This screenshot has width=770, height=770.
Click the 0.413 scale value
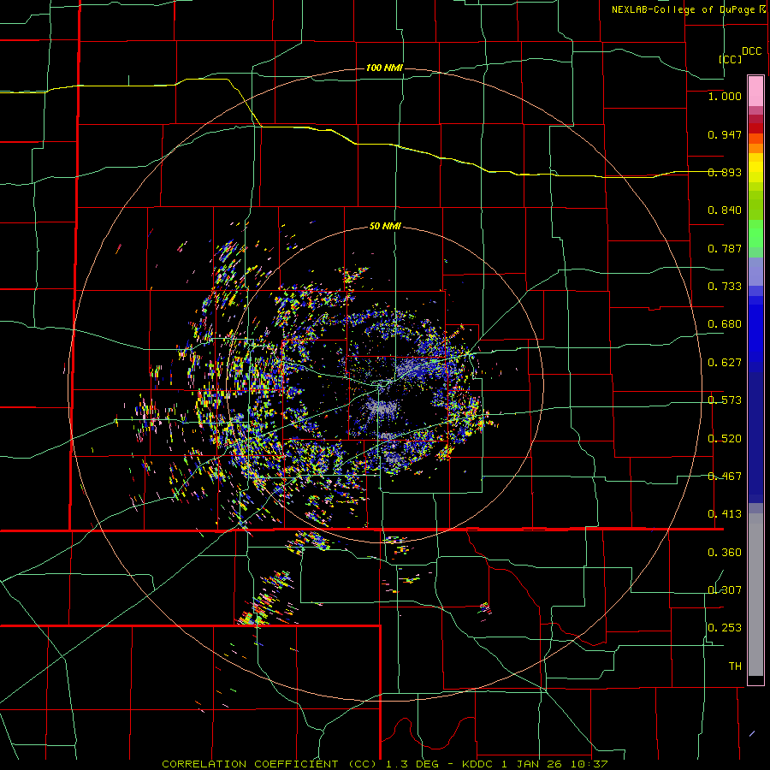pos(725,514)
